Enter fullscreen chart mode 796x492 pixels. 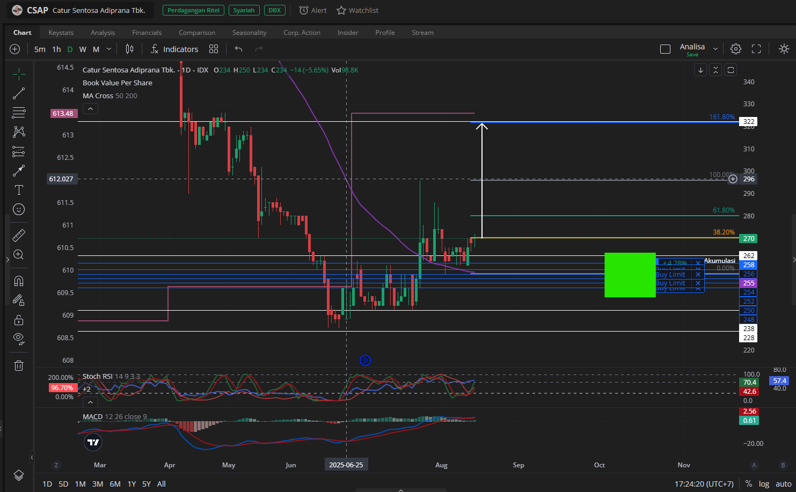tap(756, 49)
